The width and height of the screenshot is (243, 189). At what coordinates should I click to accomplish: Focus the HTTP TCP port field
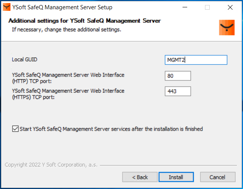[x=178, y=76]
